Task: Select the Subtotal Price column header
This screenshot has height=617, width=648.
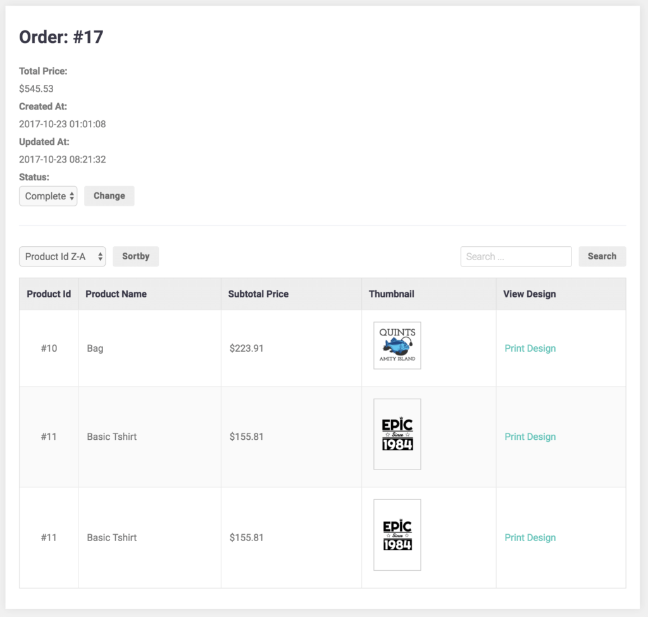Action: [x=258, y=294]
